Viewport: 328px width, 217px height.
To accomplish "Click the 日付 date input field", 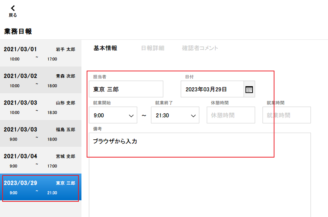I will click(x=212, y=89).
